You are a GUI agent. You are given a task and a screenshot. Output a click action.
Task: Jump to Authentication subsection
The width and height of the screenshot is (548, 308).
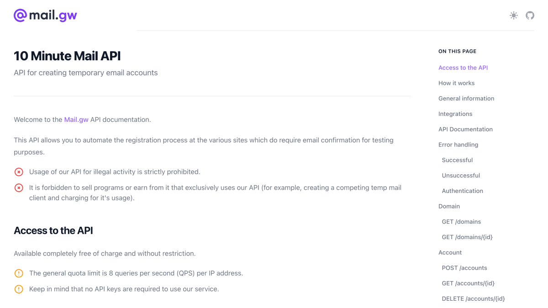462,191
